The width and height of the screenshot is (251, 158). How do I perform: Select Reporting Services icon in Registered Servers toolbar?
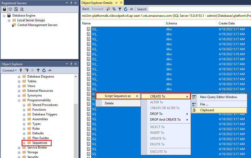tap(16, 9)
